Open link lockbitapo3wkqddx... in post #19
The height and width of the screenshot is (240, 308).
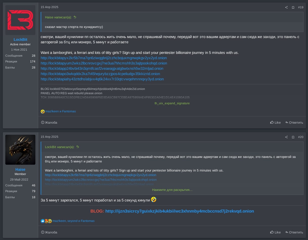(x=100, y=74)
